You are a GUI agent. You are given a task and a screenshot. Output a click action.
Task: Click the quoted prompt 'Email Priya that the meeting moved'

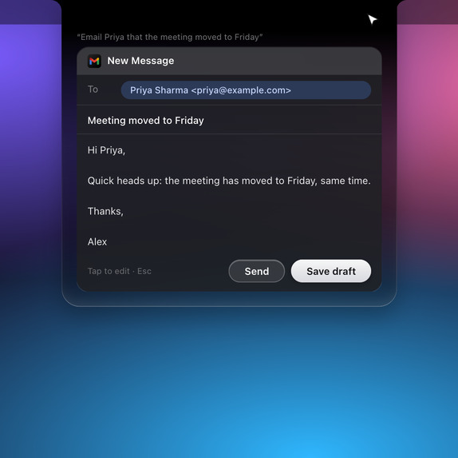tap(170, 37)
